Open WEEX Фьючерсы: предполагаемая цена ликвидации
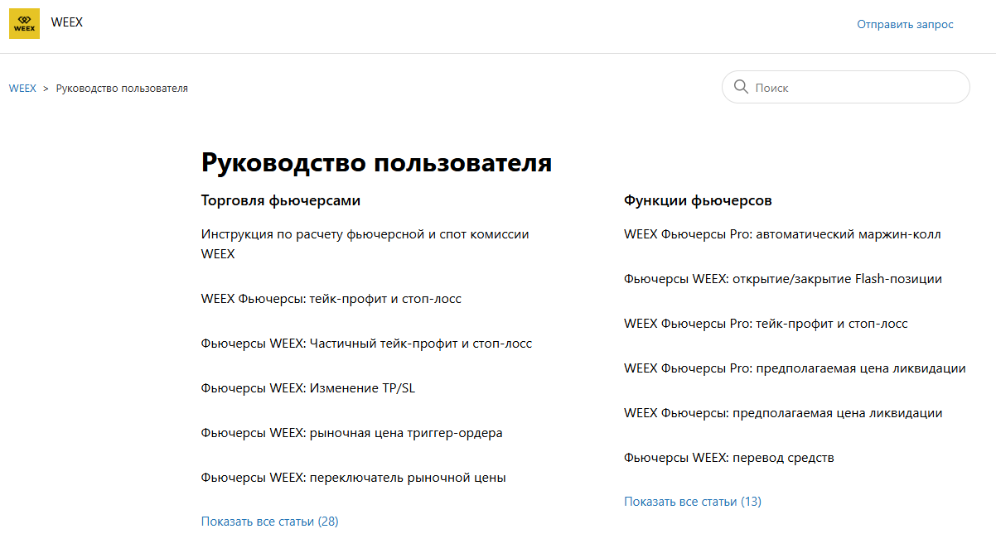 coord(783,413)
